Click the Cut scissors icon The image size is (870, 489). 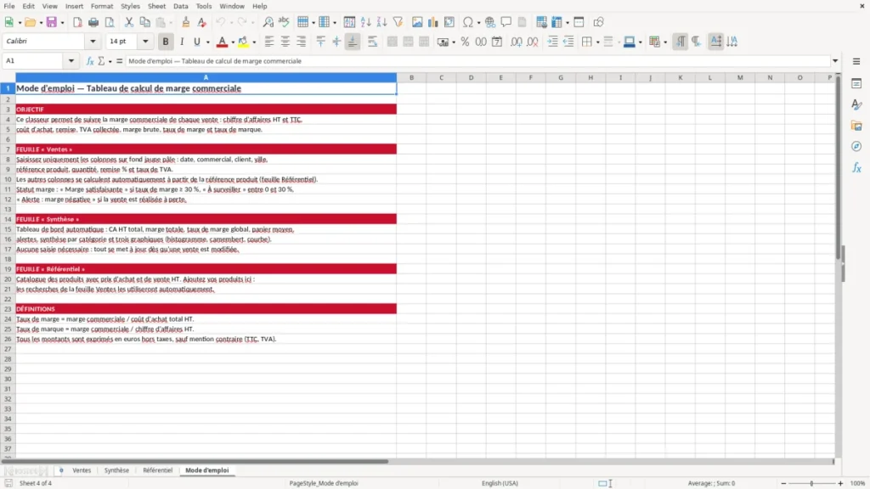(x=129, y=22)
